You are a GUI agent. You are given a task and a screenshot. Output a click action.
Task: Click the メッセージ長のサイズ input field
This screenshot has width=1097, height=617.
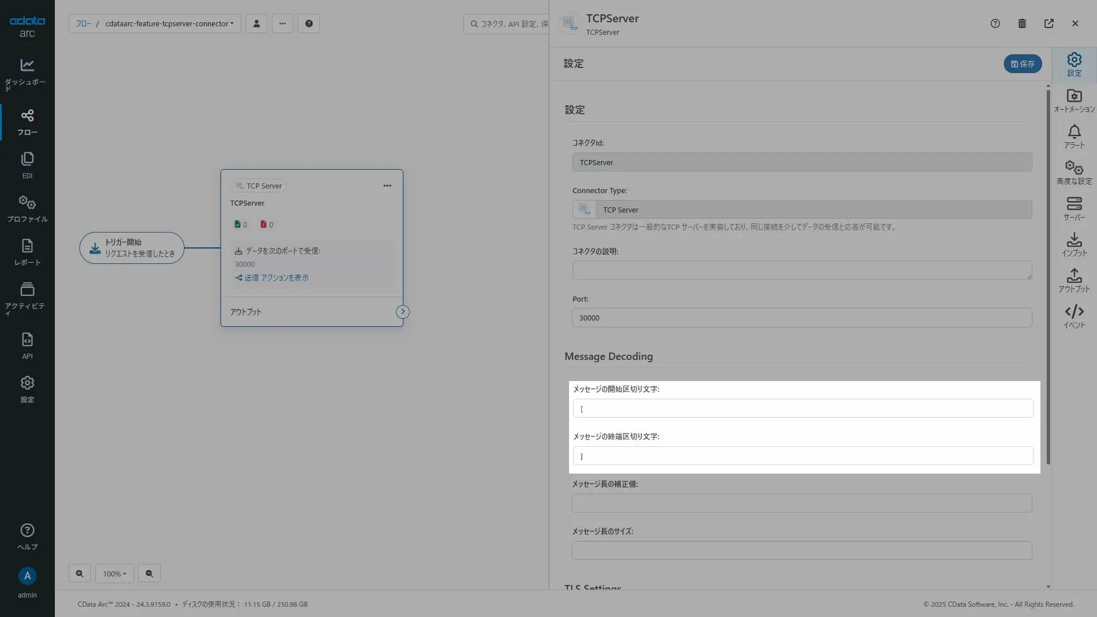pos(802,551)
